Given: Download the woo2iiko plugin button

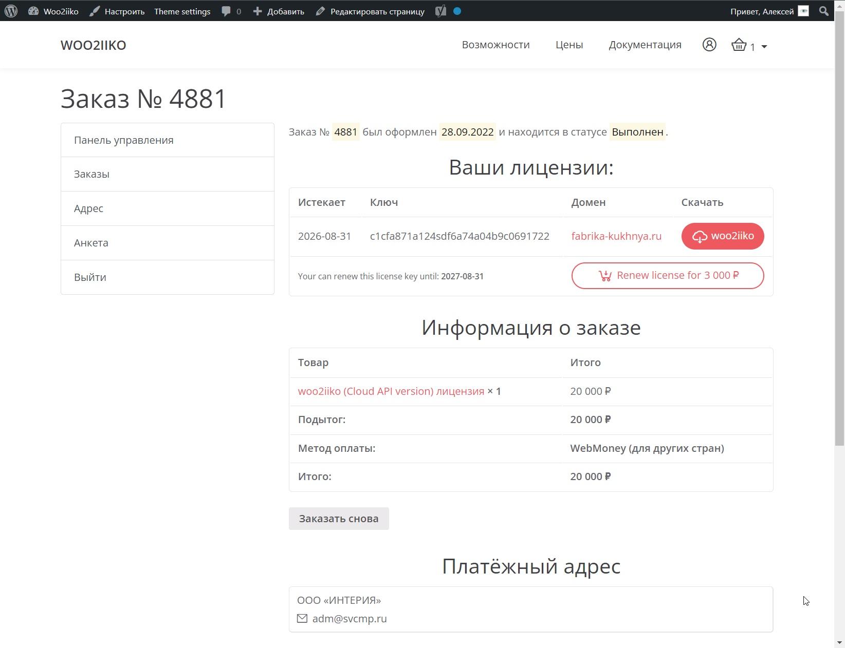Looking at the screenshot, I should [x=723, y=236].
